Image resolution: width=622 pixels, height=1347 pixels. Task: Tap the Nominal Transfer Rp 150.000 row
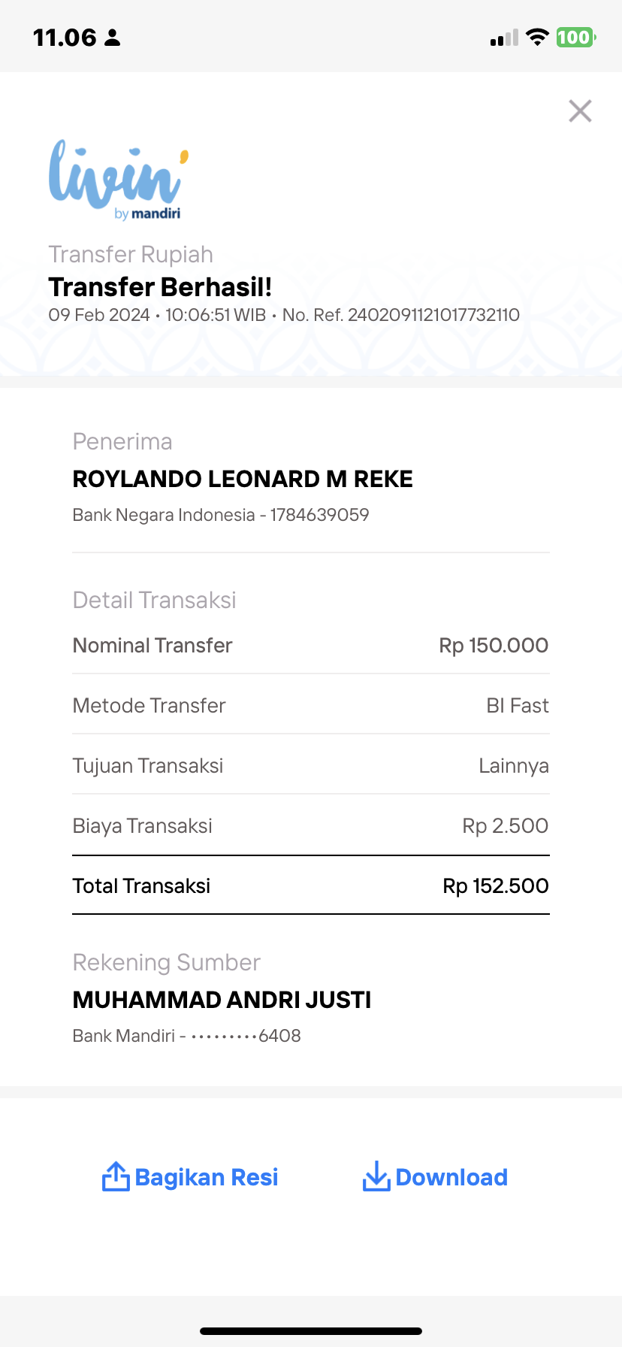(311, 645)
